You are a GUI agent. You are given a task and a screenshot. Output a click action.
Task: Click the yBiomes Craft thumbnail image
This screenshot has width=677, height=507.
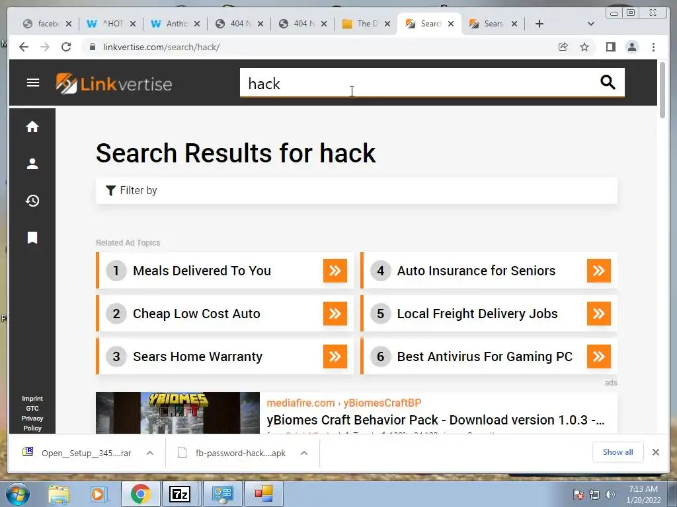pos(177,413)
